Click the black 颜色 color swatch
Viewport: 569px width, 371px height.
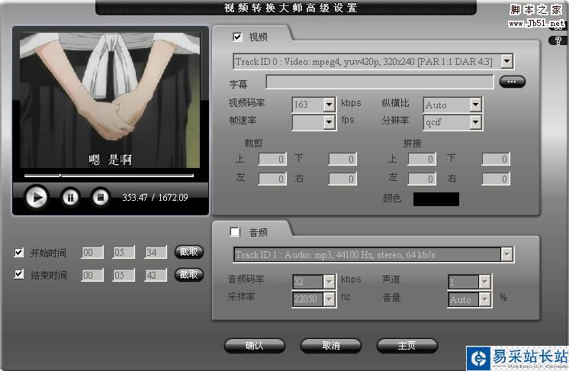click(x=436, y=199)
